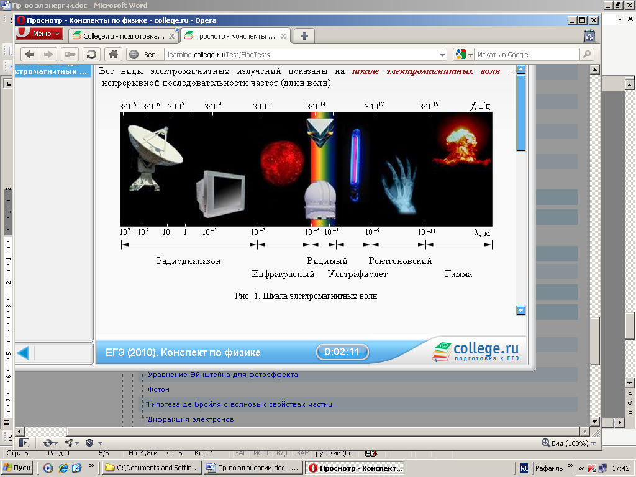This screenshot has width=636, height=477.
Task: Click the blue back triangle arrow
Action: coord(23,353)
